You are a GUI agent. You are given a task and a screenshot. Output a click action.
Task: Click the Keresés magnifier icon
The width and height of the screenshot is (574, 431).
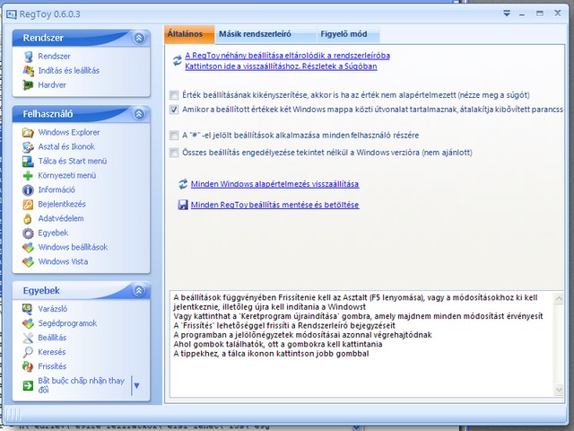[28, 352]
